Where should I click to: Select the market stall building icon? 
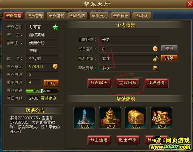coord(161,118)
